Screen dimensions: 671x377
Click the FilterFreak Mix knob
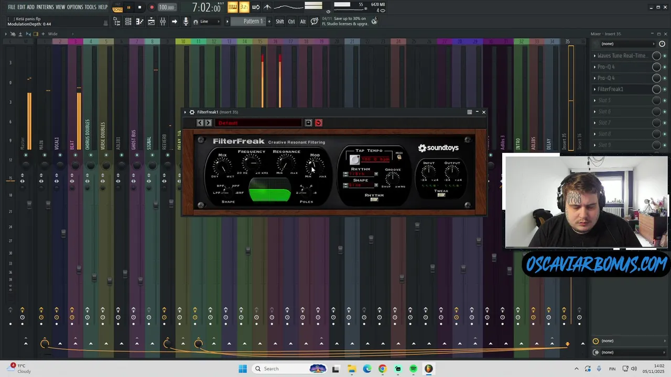tap(223, 167)
